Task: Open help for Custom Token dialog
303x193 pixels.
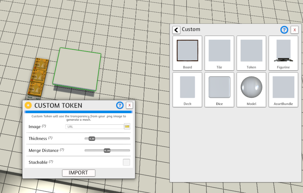Action: click(x=120, y=105)
